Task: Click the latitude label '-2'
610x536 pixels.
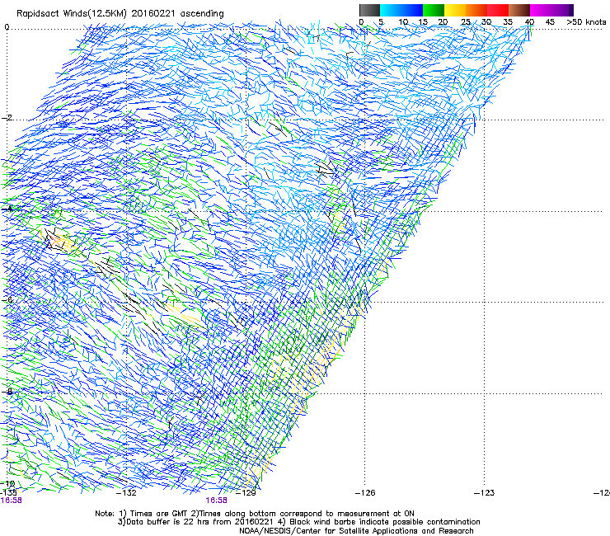Action: coord(7,118)
